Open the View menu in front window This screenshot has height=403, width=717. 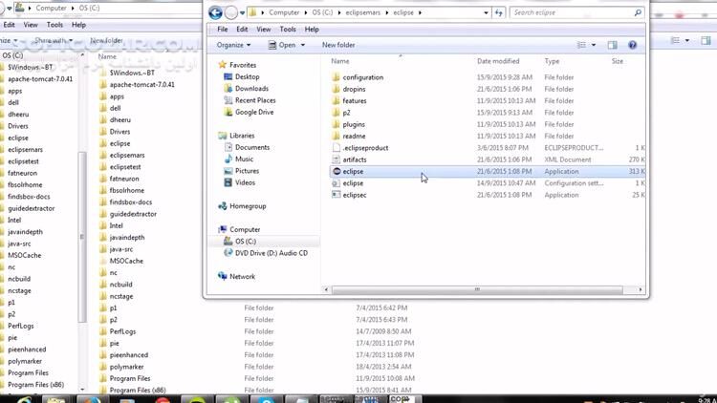click(x=261, y=30)
